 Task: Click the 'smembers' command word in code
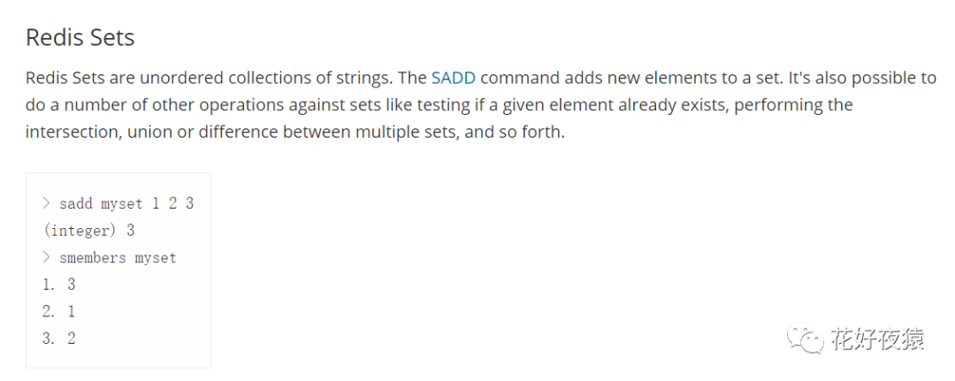pos(92,258)
